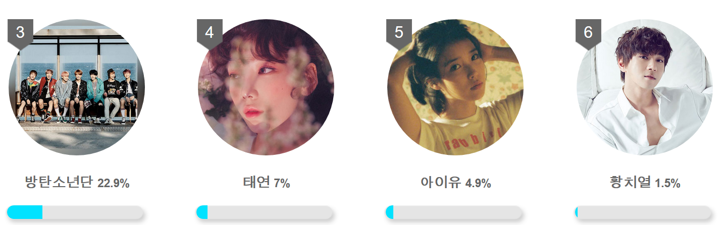724x225 pixels.
Task: Click the 22.9% vote percentage
Action: pyautogui.click(x=114, y=184)
